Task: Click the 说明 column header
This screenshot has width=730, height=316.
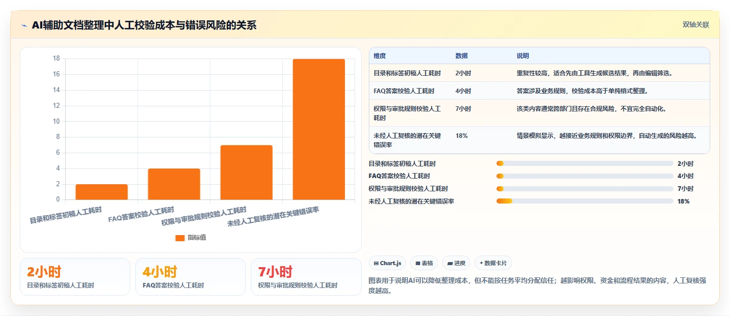Action: (522, 56)
